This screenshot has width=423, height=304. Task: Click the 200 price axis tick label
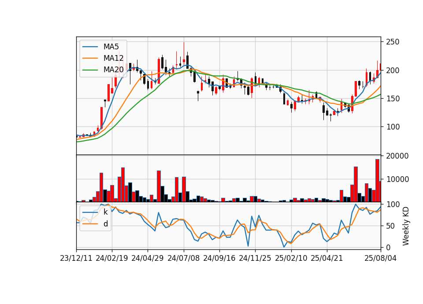[393, 70]
